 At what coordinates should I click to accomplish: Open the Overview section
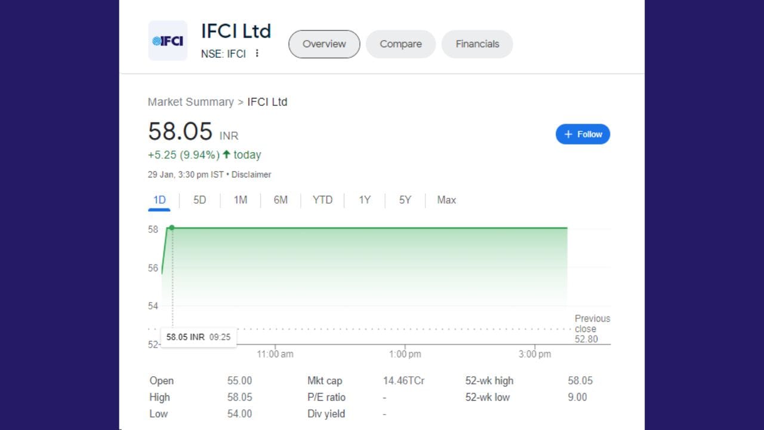pyautogui.click(x=324, y=44)
